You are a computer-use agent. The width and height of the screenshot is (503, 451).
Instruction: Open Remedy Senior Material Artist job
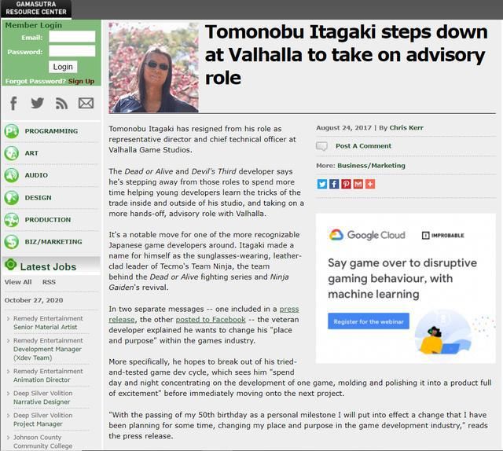[48, 323]
